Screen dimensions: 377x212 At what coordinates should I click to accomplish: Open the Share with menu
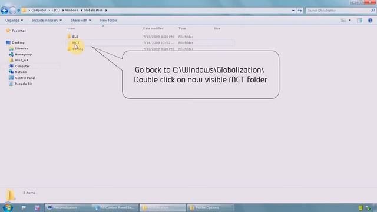pos(81,21)
